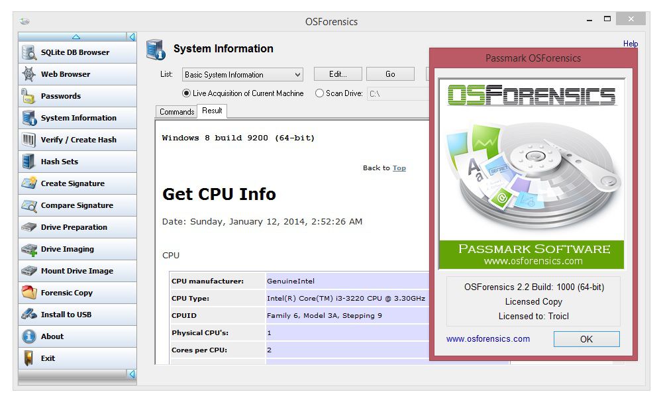Select the System Information sidebar icon

pyautogui.click(x=29, y=118)
